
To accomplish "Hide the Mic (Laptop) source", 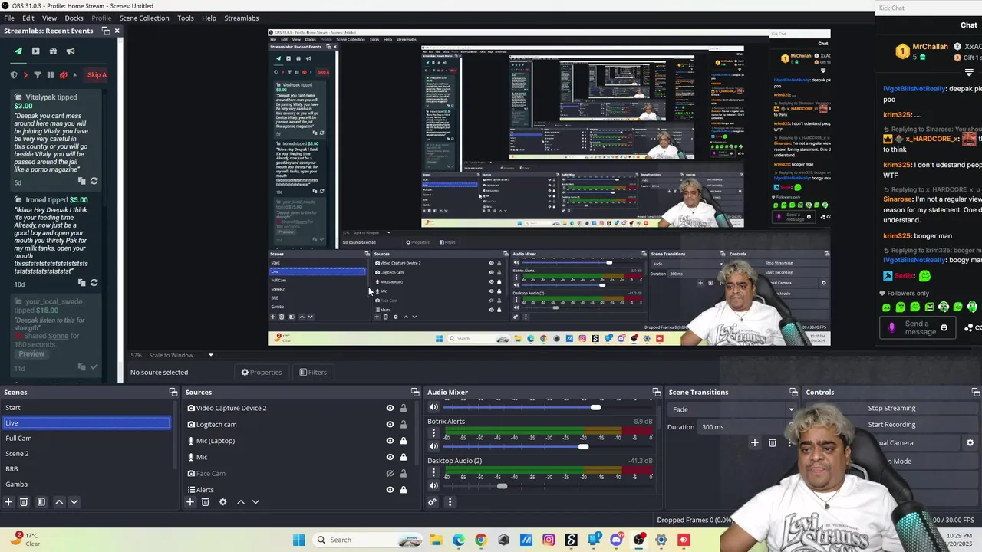I will [390, 441].
